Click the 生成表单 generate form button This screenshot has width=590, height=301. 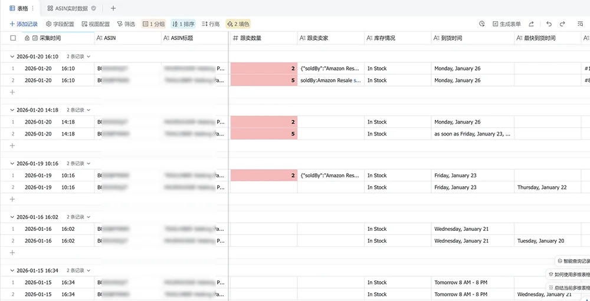[x=507, y=24]
